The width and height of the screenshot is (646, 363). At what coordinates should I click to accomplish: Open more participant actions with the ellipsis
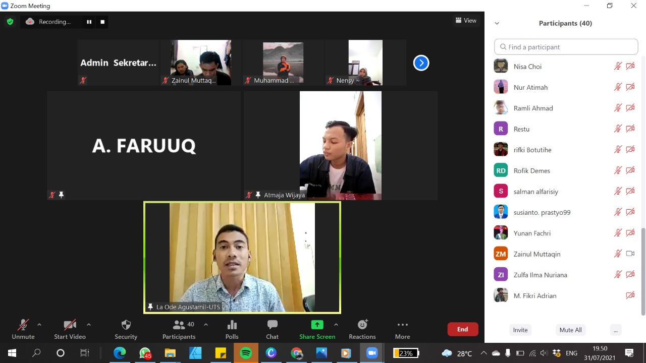[x=616, y=330]
